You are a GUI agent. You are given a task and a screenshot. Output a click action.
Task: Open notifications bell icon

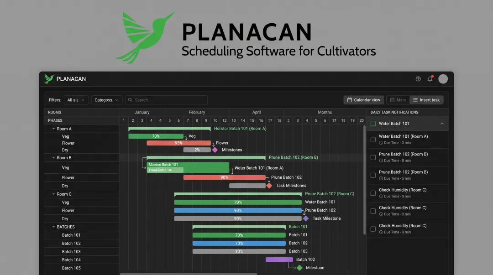[x=430, y=79]
